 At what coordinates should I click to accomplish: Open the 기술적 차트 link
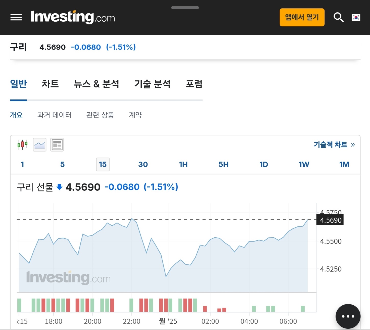click(334, 145)
